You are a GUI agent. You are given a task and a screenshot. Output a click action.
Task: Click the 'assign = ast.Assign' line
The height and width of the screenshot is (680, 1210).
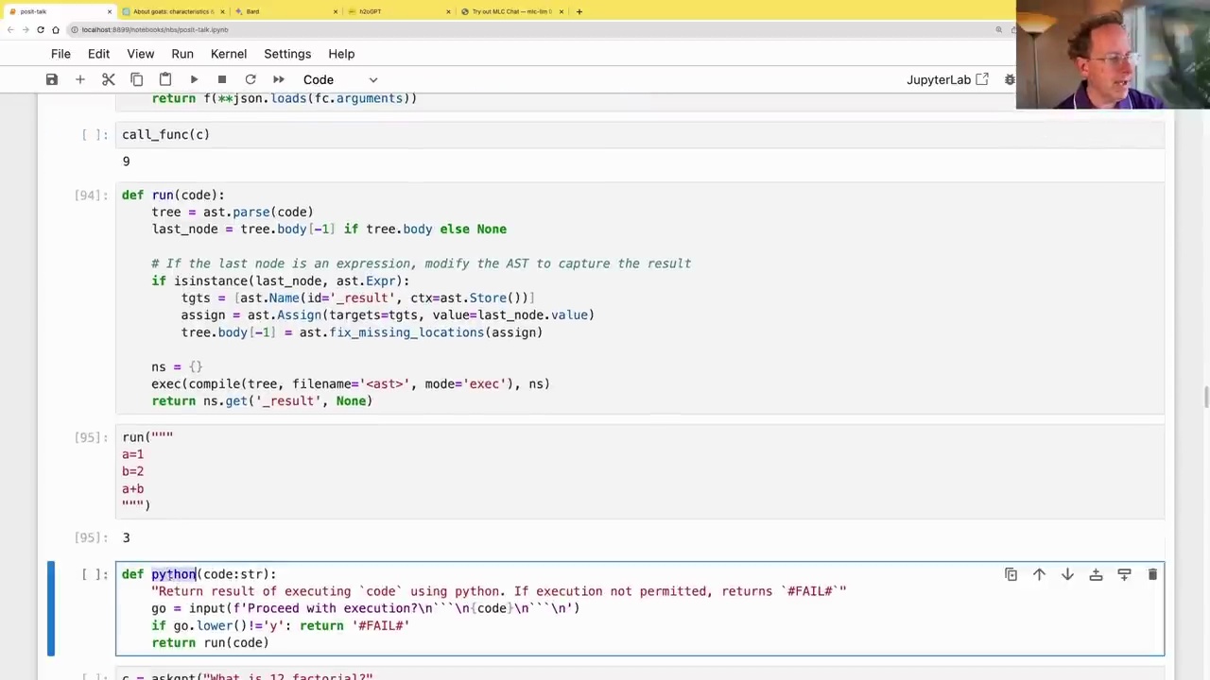388,314
